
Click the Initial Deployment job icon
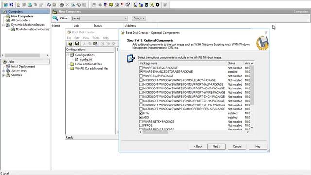coord(8,66)
